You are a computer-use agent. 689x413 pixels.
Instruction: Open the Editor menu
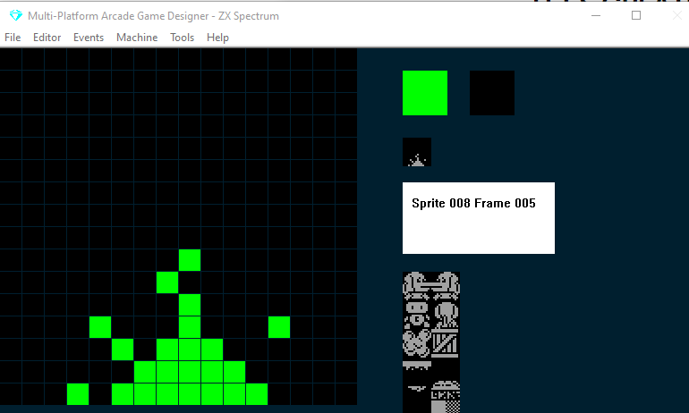click(x=47, y=38)
